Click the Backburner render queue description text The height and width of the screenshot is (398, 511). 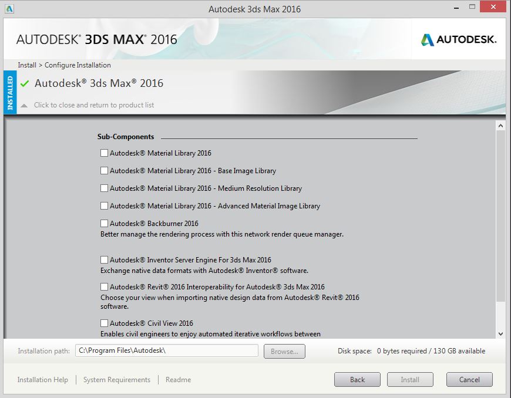(x=222, y=234)
